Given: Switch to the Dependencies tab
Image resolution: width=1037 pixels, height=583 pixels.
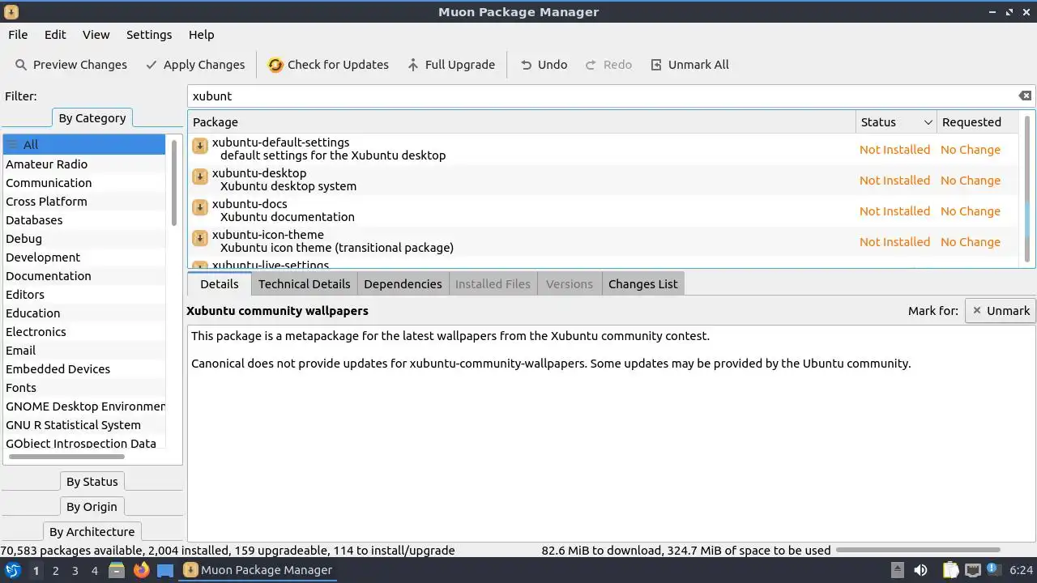Looking at the screenshot, I should (x=403, y=284).
